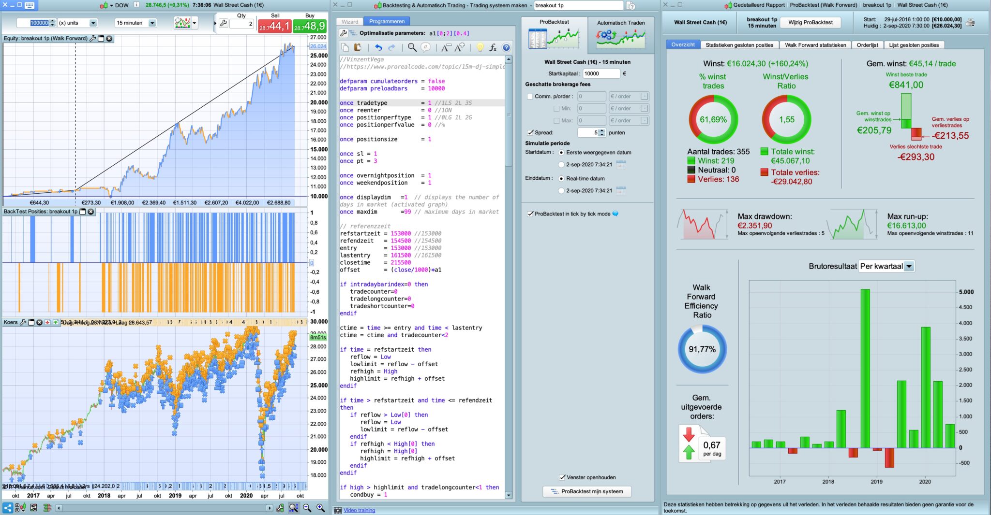Image resolution: width=991 pixels, height=515 pixels.
Task: Close the Equity breakout panel
Action: coord(109,39)
